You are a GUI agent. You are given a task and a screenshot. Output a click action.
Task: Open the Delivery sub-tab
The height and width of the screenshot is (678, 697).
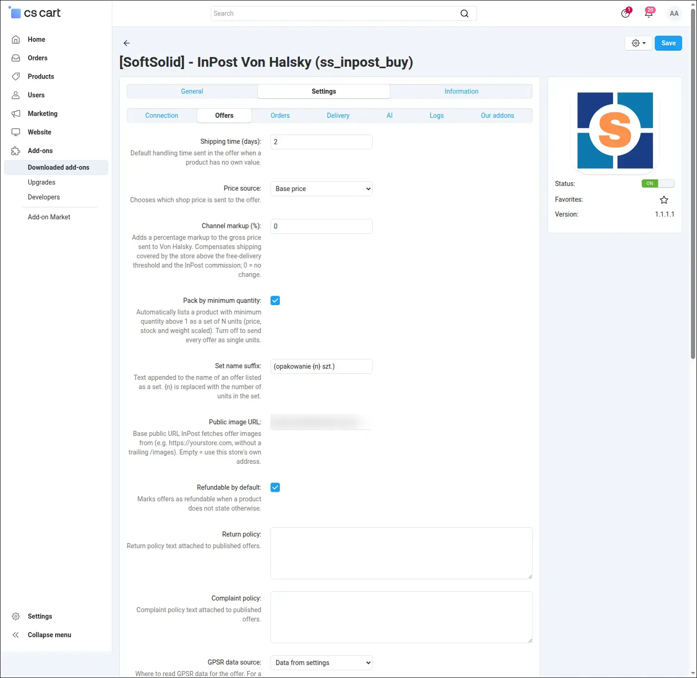[x=338, y=115]
